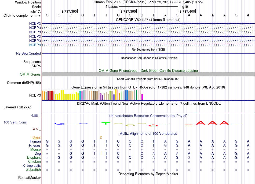The width and height of the screenshot is (255, 184).
Task: Click the orange '2' in Gaps row
Action: pos(101,137)
